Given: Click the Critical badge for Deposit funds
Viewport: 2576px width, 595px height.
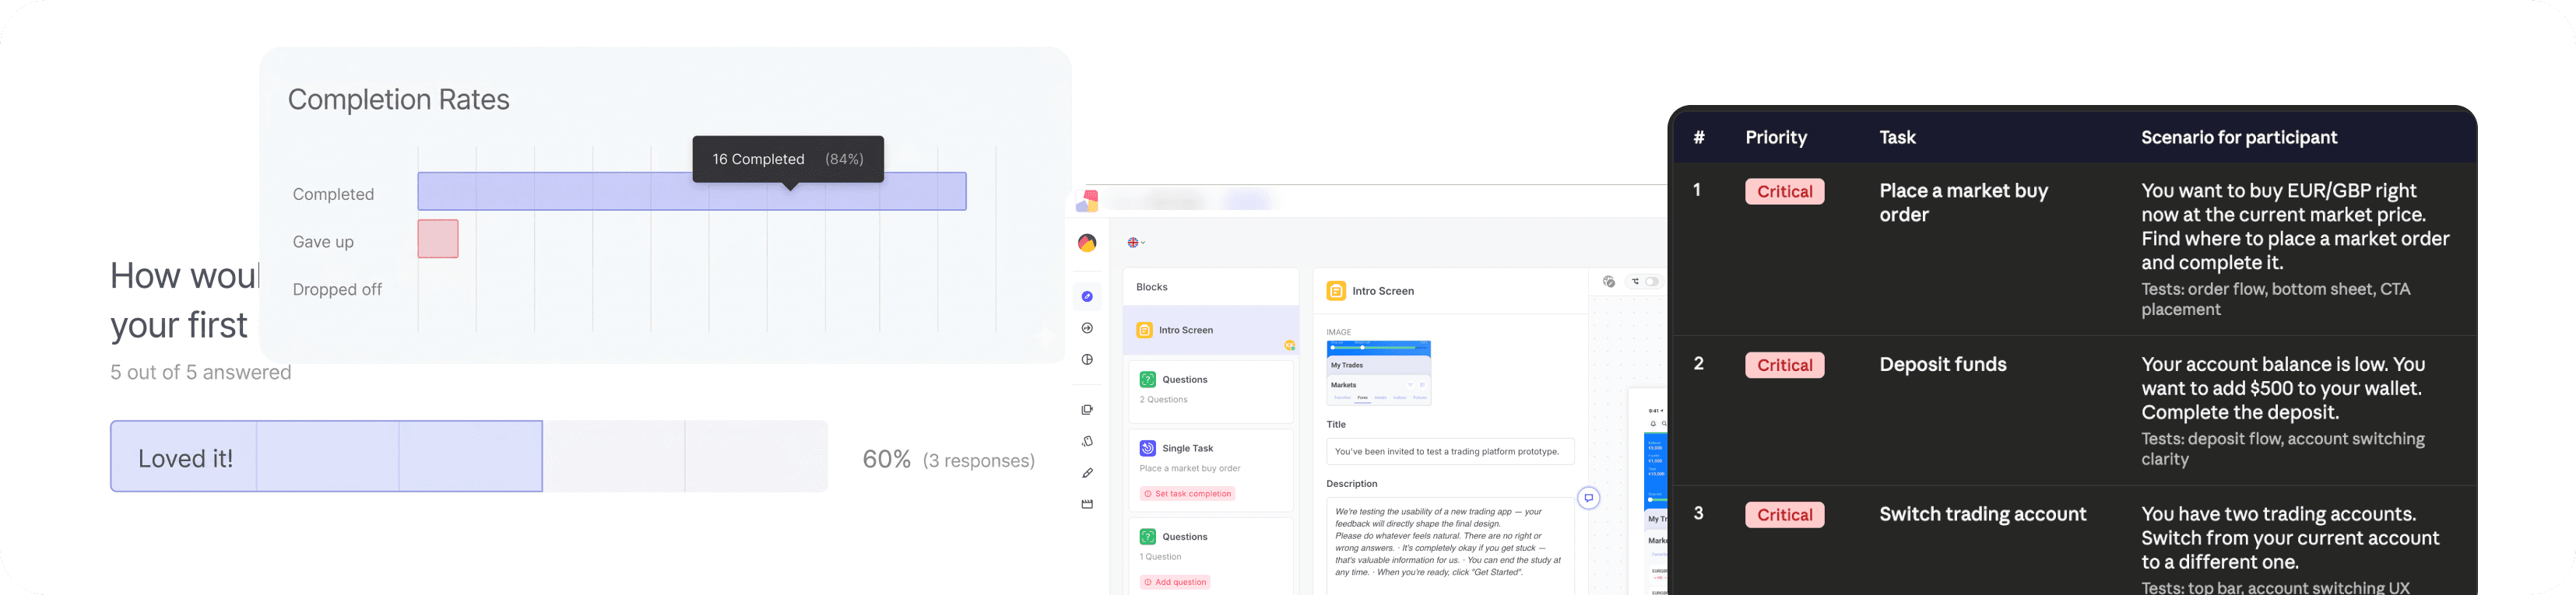Looking at the screenshot, I should pyautogui.click(x=1785, y=366).
